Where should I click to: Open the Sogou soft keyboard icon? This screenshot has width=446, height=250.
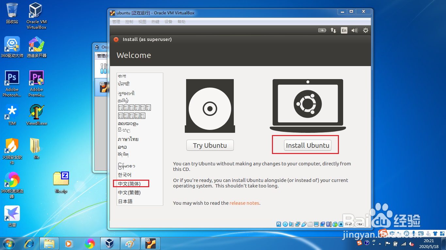(421, 233)
